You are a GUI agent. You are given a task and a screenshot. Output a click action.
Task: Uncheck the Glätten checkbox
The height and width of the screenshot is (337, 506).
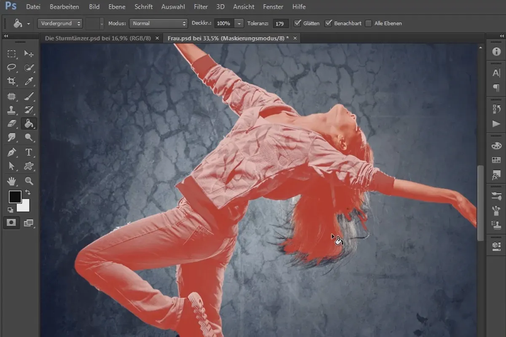click(x=298, y=23)
